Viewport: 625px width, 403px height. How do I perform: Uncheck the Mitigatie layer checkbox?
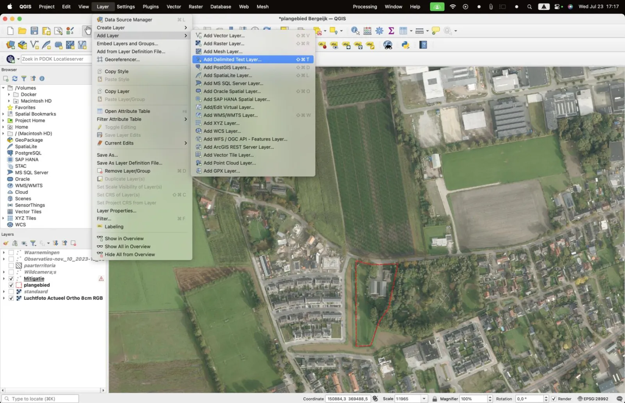pyautogui.click(x=11, y=278)
